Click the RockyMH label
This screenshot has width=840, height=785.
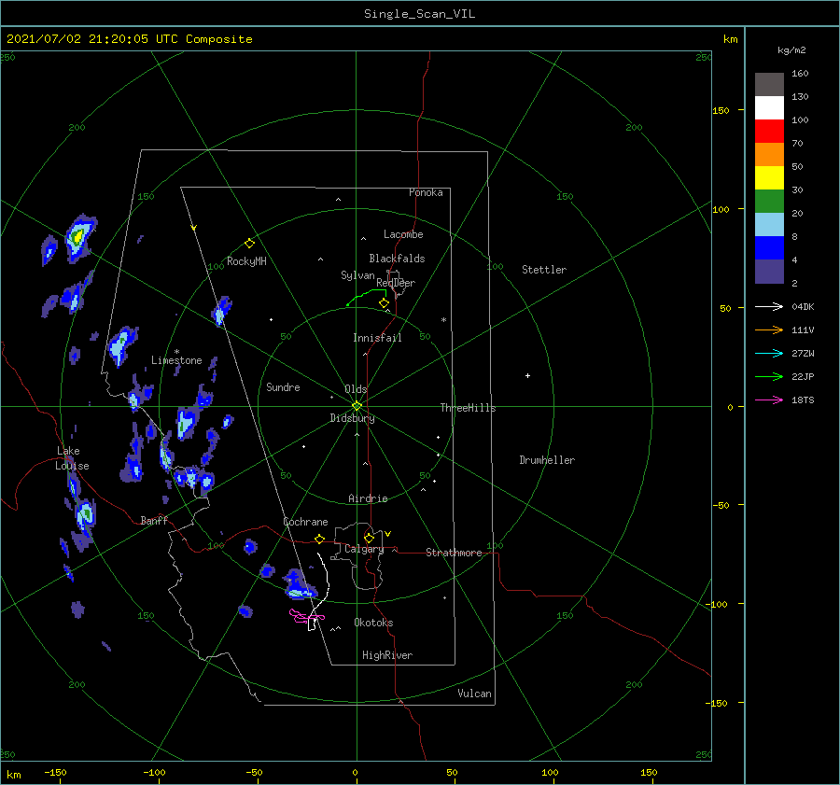point(246,261)
